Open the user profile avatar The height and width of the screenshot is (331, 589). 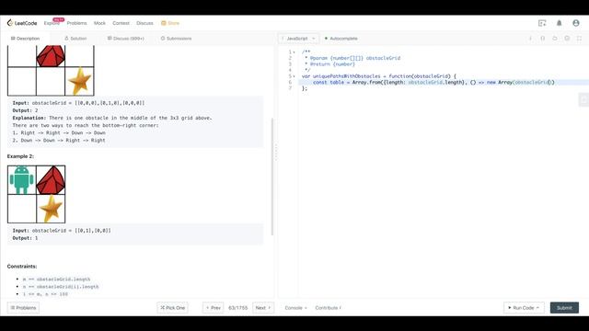tap(576, 23)
